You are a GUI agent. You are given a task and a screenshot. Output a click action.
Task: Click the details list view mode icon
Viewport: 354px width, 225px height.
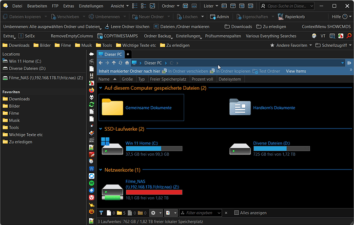[x=135, y=6]
